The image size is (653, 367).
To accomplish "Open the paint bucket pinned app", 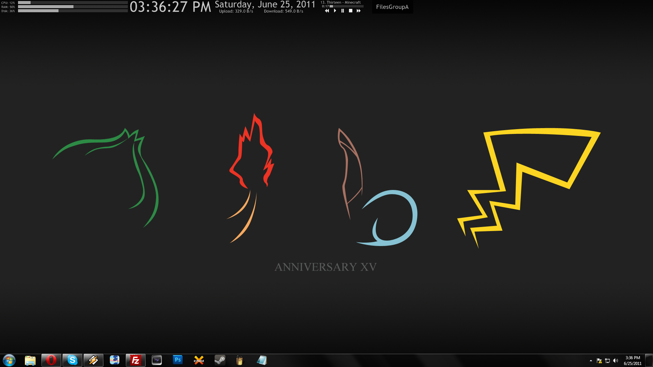I will click(240, 360).
